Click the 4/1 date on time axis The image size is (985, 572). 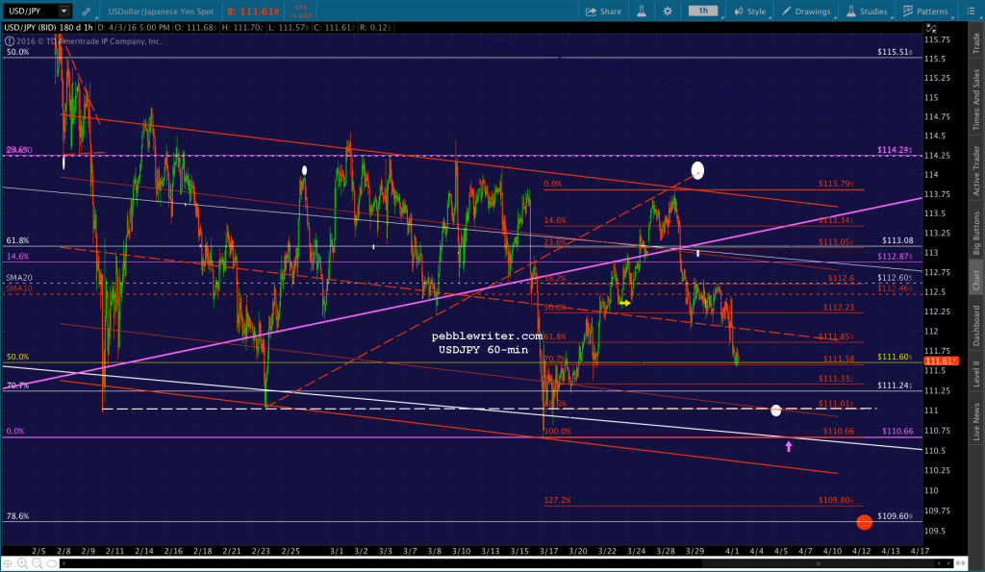[732, 551]
